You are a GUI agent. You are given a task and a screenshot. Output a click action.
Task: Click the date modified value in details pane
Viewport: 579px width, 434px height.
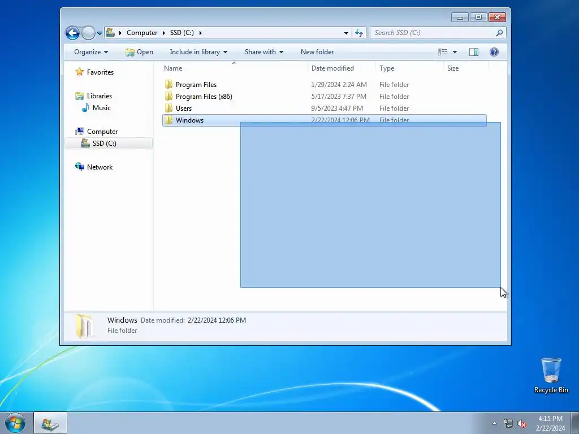click(217, 320)
